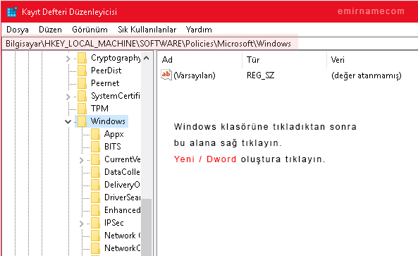Click the TPM folder icon
The width and height of the screenshot is (418, 256).
[82, 109]
